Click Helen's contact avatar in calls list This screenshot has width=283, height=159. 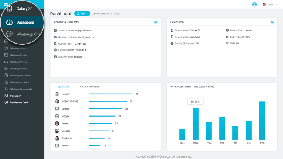[x=57, y=124]
